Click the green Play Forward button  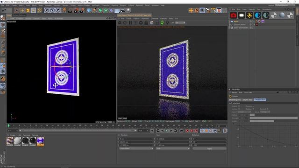tap(167, 131)
